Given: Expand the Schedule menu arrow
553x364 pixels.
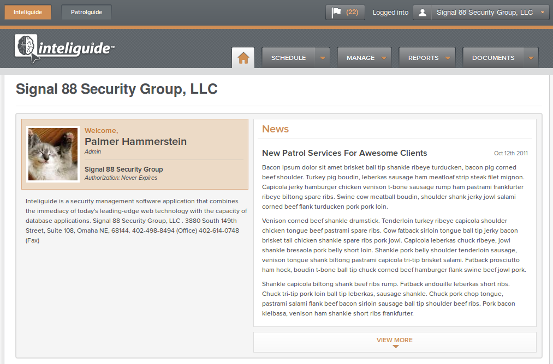Looking at the screenshot, I should tap(322, 58).
